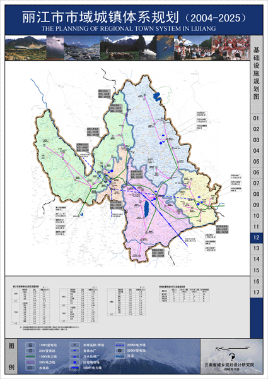Select the 垃圾填埋场 blue dot icon
This screenshot has width=268, height=379.
coord(74,362)
